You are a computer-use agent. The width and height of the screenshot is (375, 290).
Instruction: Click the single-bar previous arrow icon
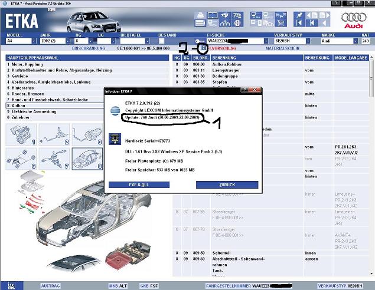(312, 23)
